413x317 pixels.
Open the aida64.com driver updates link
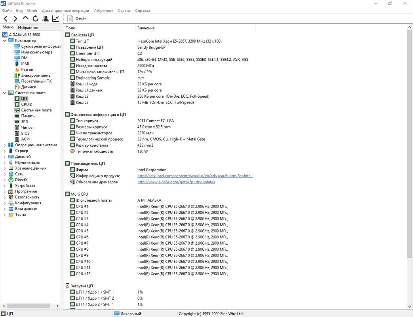tap(176, 182)
